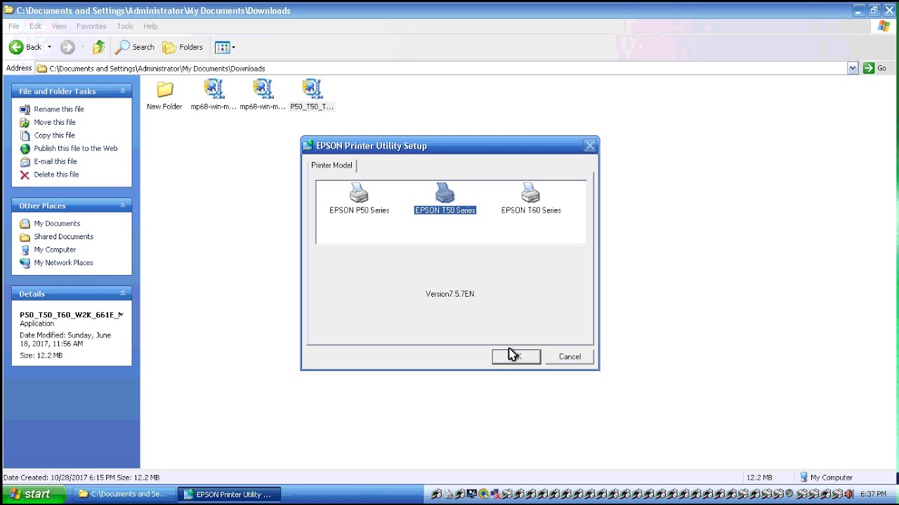
Task: Go up one folder level
Action: pyautogui.click(x=99, y=47)
